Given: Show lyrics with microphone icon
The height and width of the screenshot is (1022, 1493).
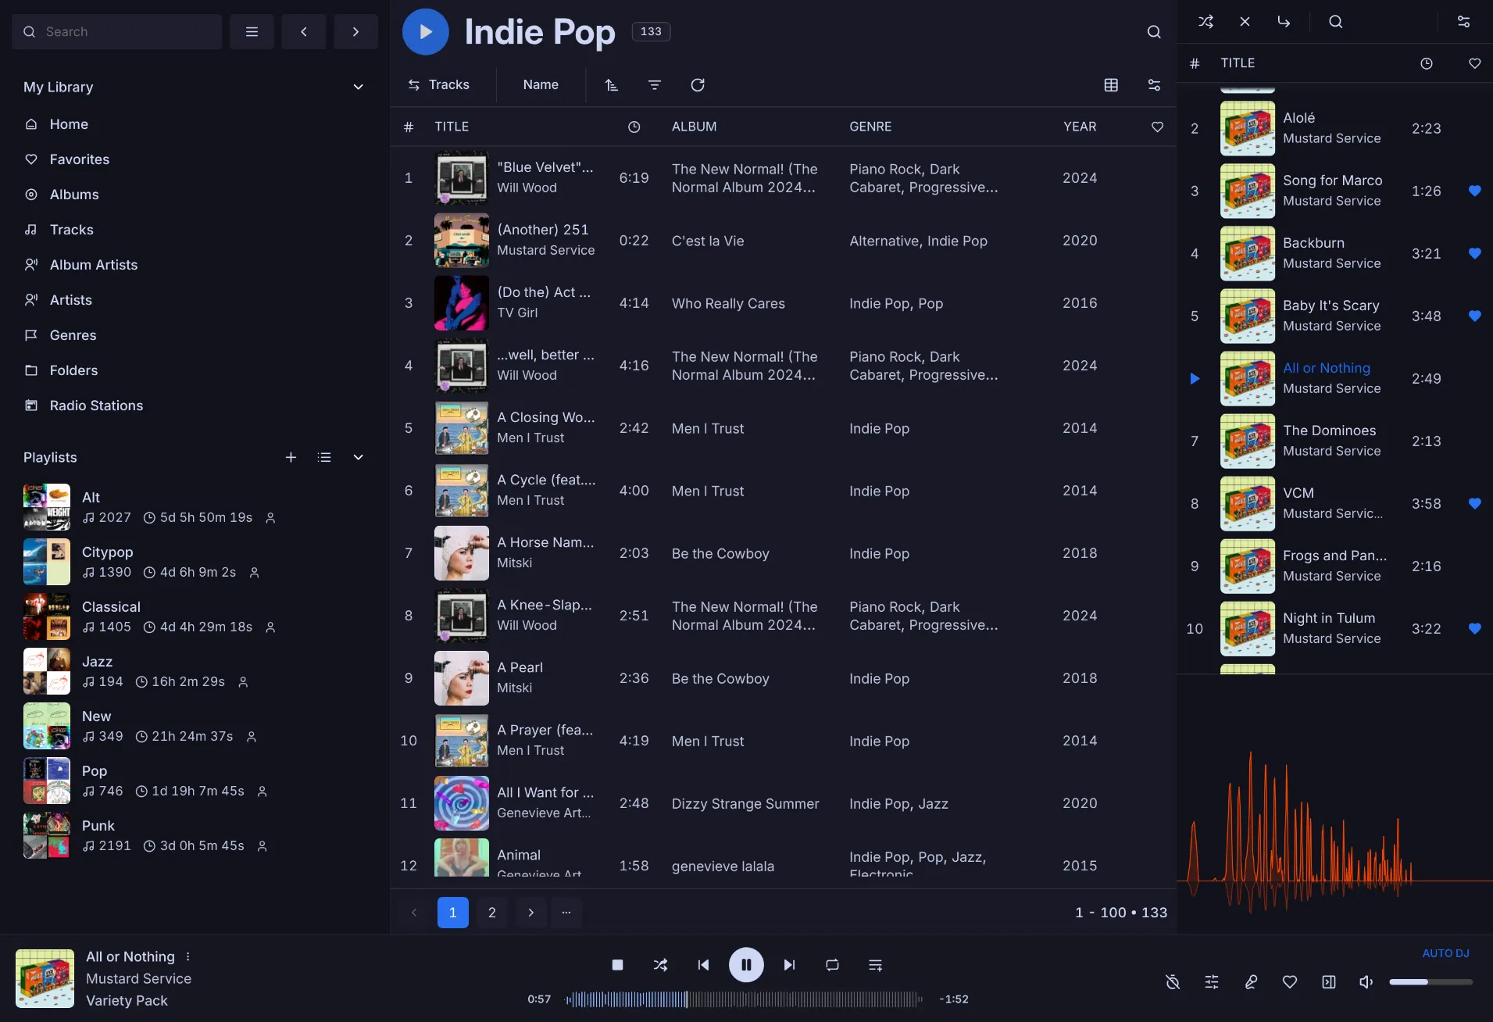Looking at the screenshot, I should point(1251,982).
